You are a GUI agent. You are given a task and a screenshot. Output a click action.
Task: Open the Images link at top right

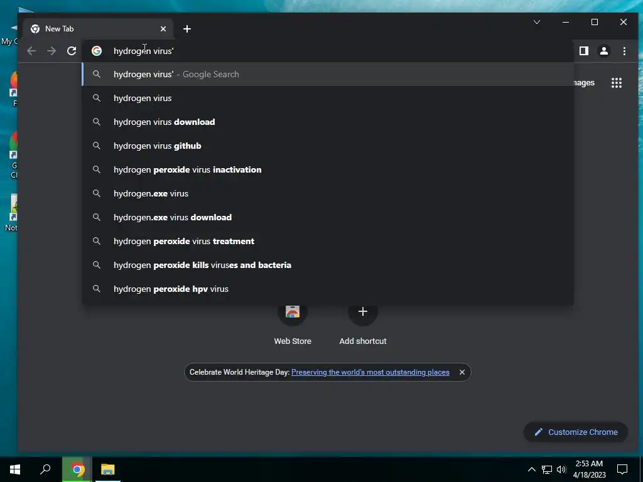coord(583,83)
